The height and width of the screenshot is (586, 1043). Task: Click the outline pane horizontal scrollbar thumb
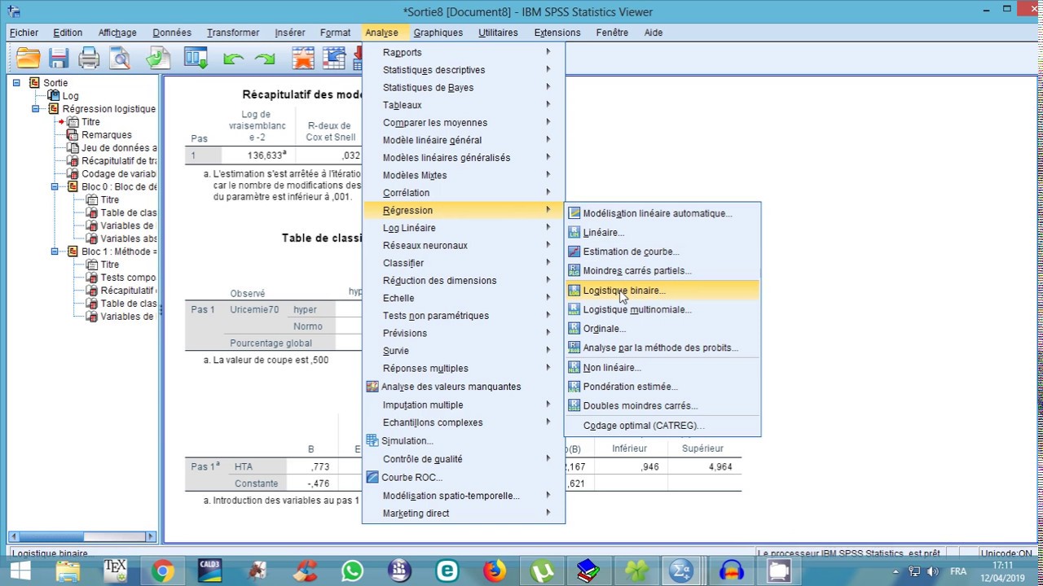pyautogui.click(x=51, y=536)
